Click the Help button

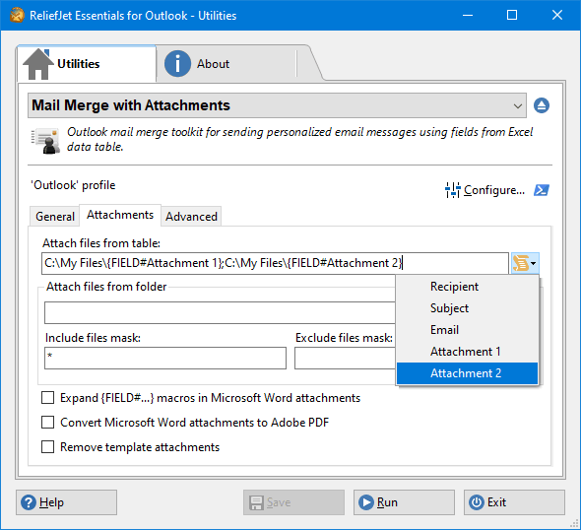66,502
